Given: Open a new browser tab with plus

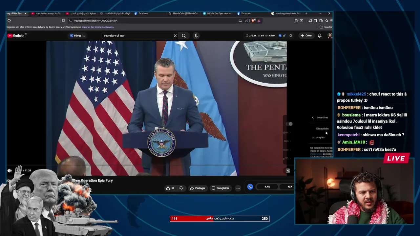Looking at the screenshot, I should click(x=306, y=13).
